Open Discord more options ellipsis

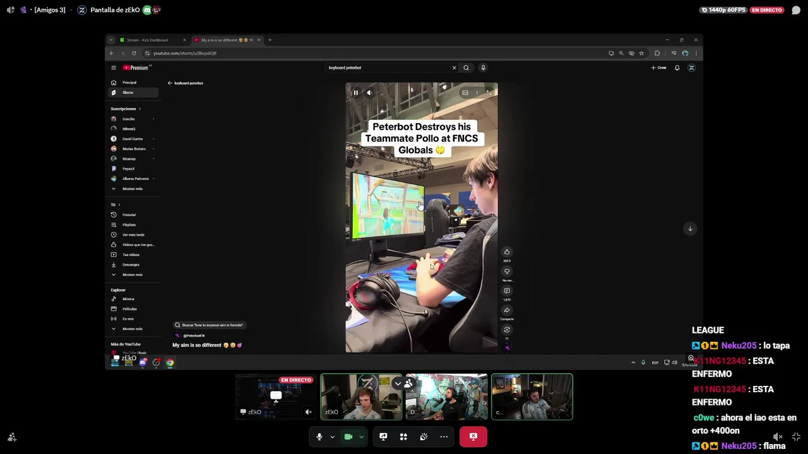tap(444, 436)
